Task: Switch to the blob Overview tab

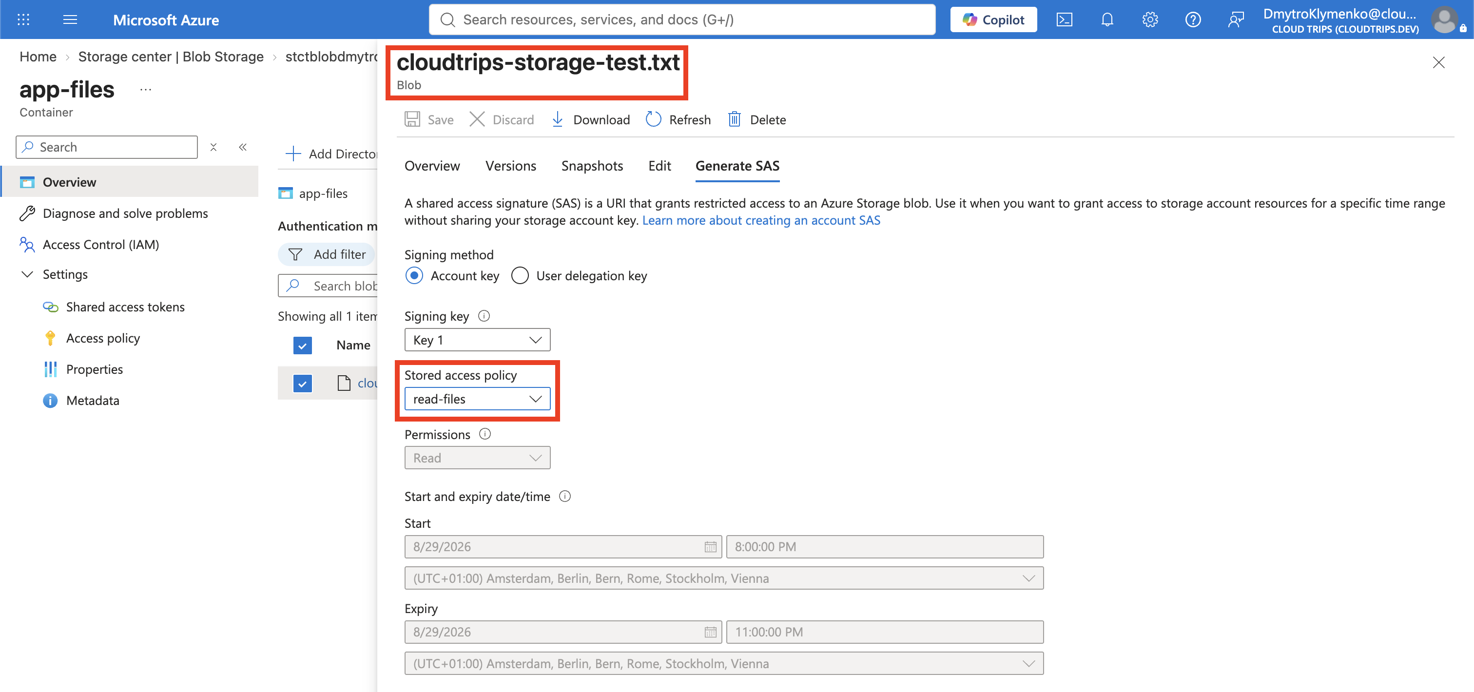Action: 432,166
